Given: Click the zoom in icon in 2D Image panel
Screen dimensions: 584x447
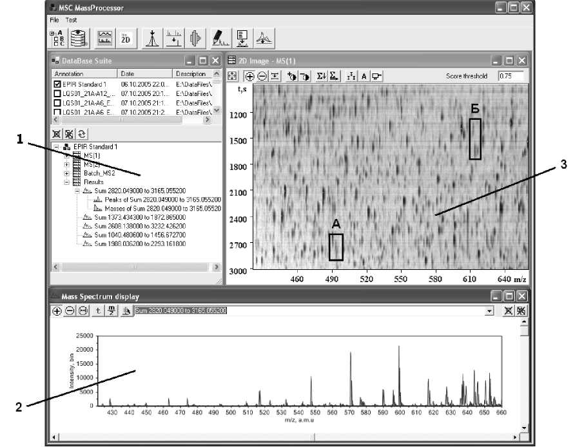Looking at the screenshot, I should (250, 76).
